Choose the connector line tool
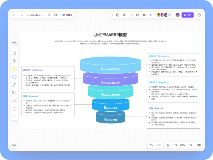Image resolution: width=213 pixels, height=160 pixels. click(14, 85)
